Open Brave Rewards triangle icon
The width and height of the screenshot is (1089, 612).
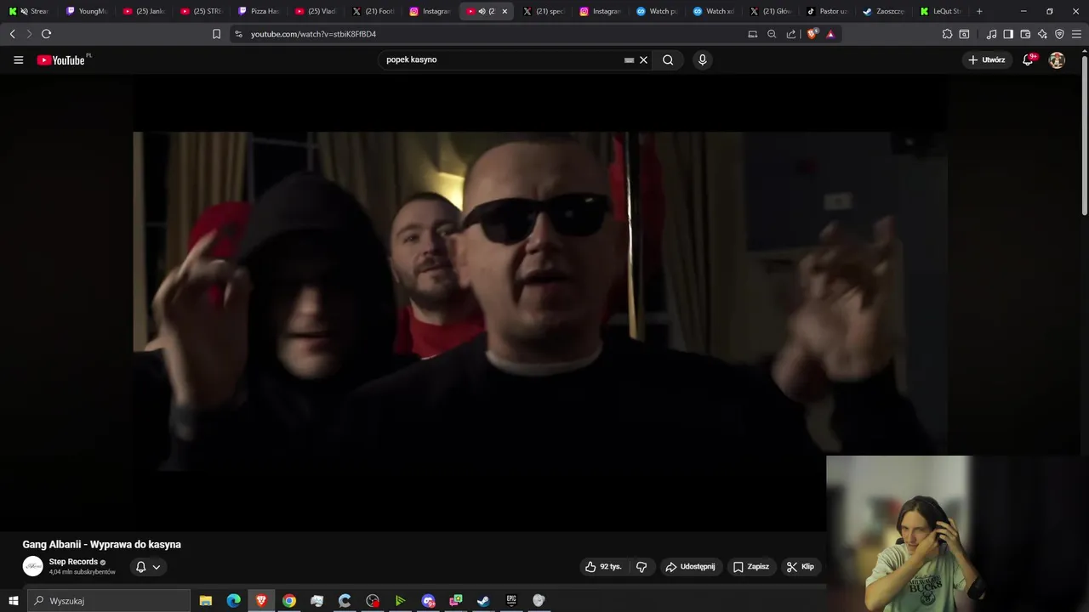pos(830,34)
